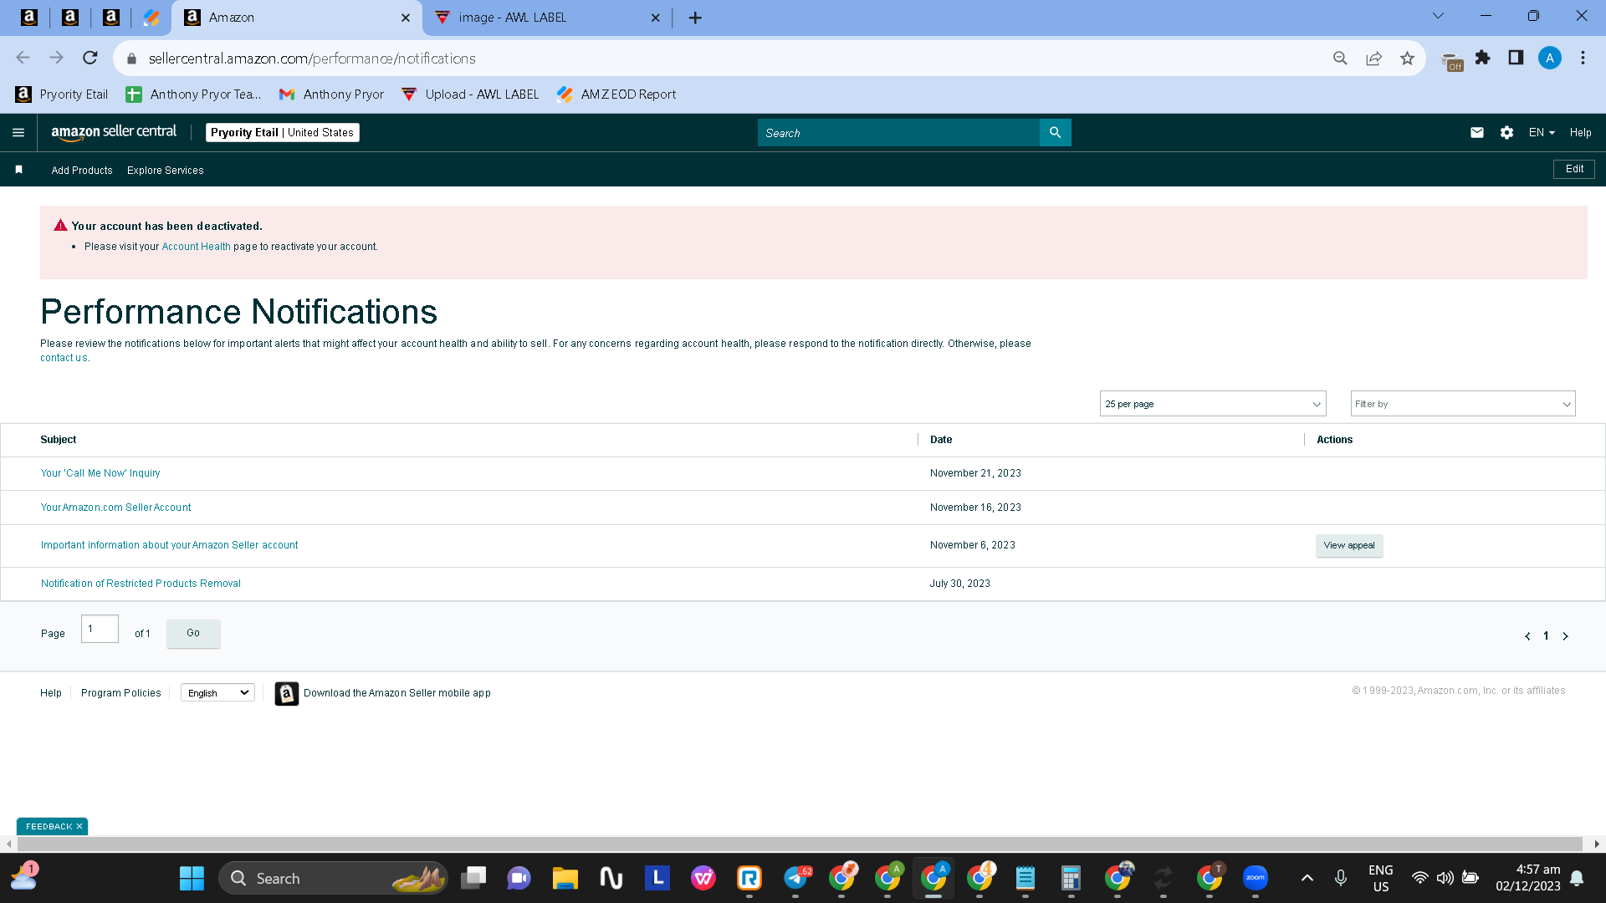Viewport: 1606px width, 903px height.
Task: Expand the English language selector in footer
Action: 217,693
